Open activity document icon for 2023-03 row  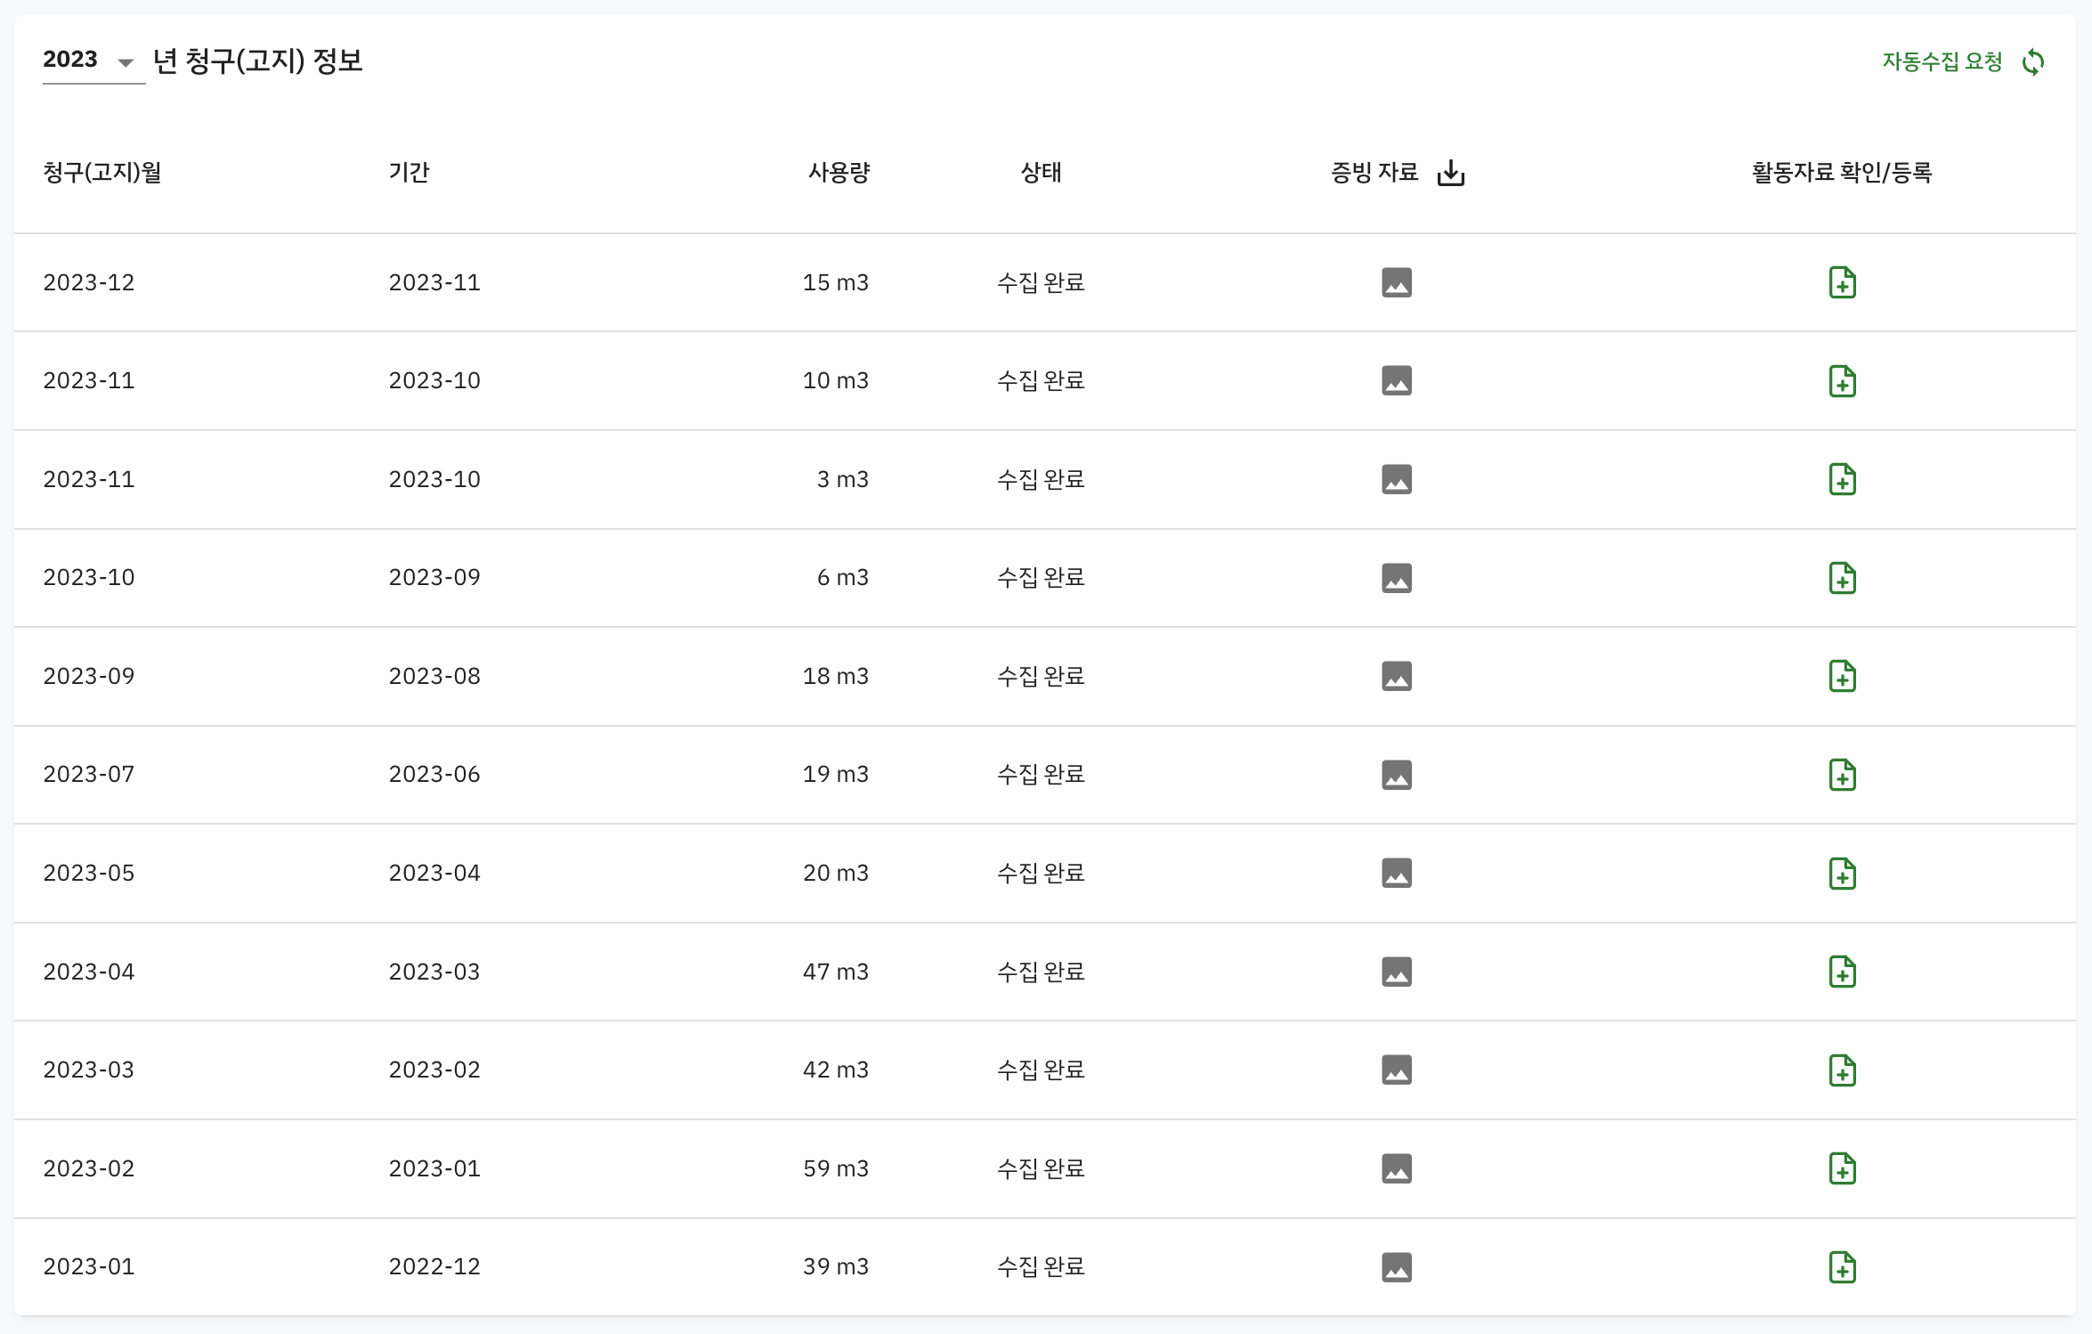[x=1842, y=1070]
